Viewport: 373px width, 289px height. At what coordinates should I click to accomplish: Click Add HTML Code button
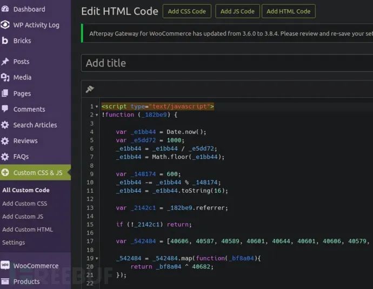[288, 11]
